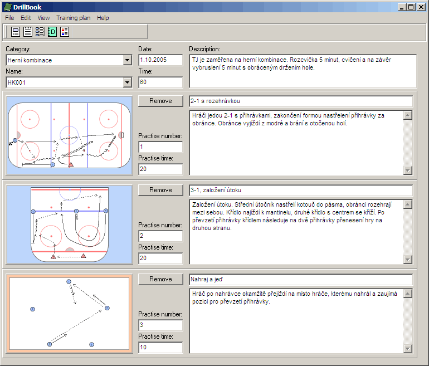The image size is (429, 366).
Task: Click the bulleted list toolbar icon
Action: tap(40, 32)
